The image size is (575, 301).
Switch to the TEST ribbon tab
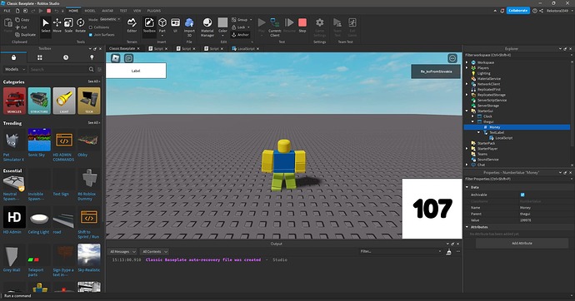click(123, 11)
